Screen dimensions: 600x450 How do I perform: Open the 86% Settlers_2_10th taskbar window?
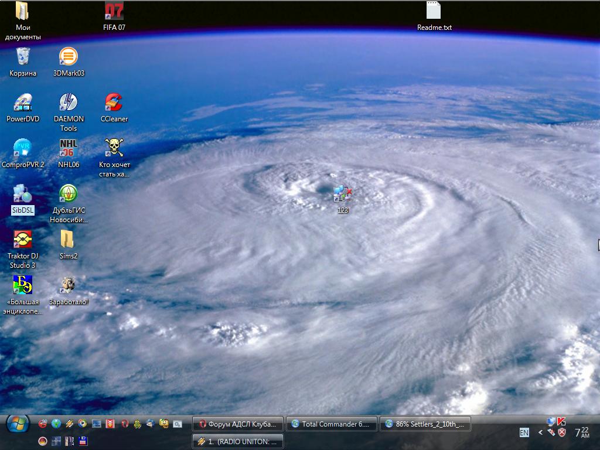point(425,424)
